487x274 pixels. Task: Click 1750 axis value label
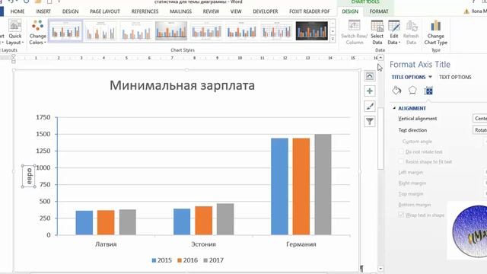(43, 117)
